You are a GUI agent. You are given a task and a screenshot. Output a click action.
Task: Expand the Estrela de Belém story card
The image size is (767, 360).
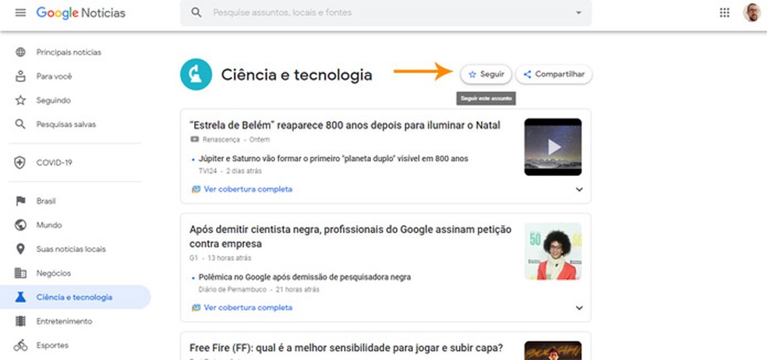click(579, 189)
